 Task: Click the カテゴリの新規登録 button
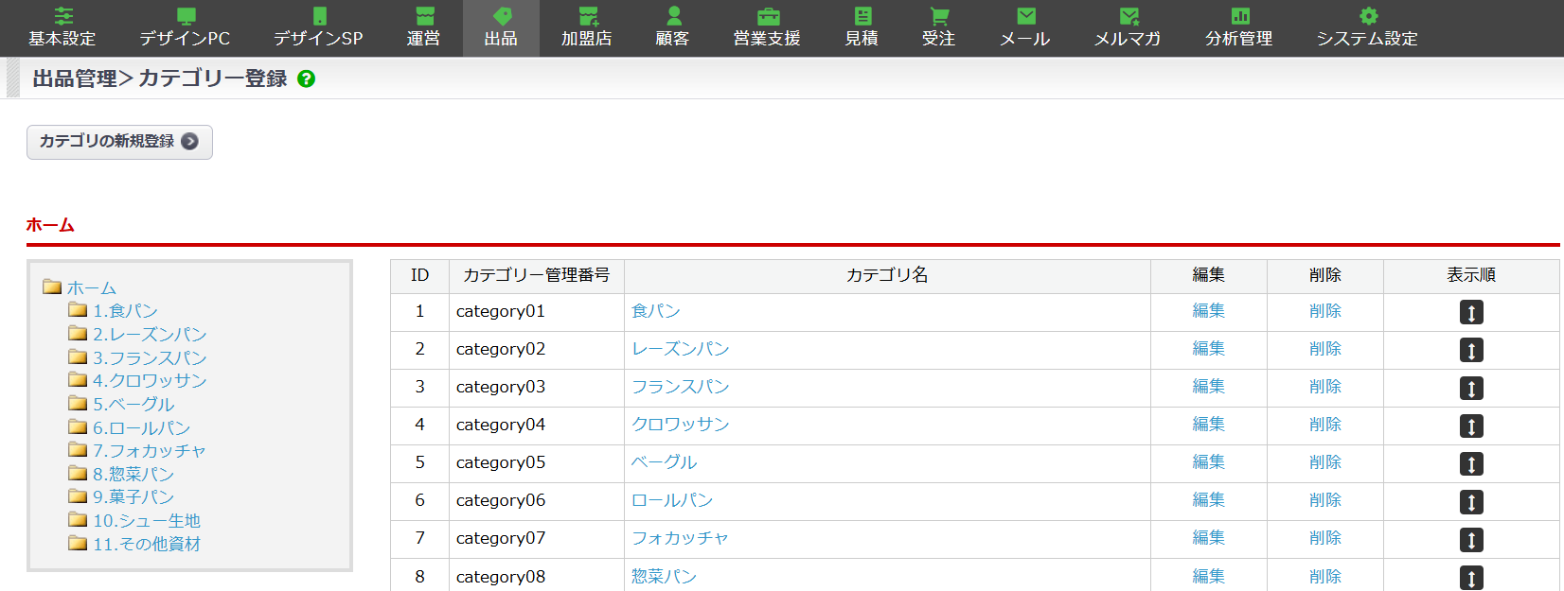coord(119,142)
